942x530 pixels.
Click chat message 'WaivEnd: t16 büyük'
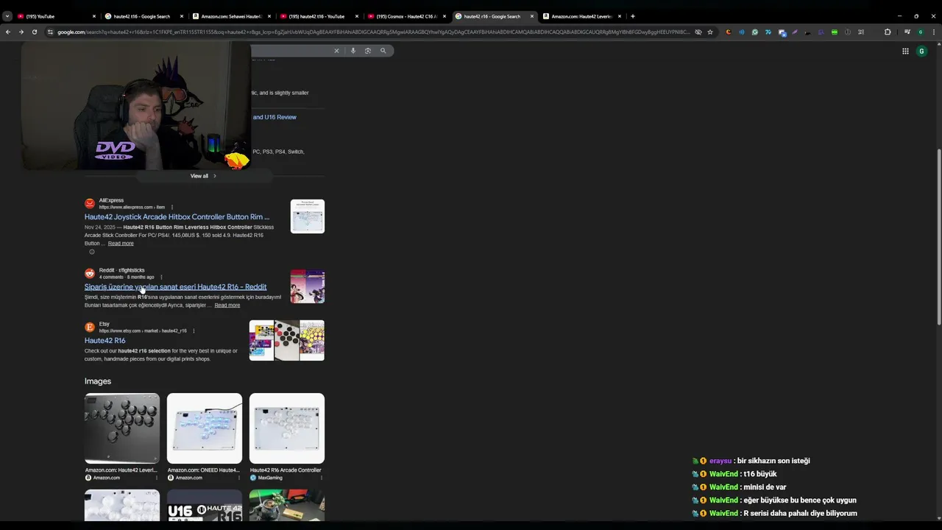(x=734, y=474)
